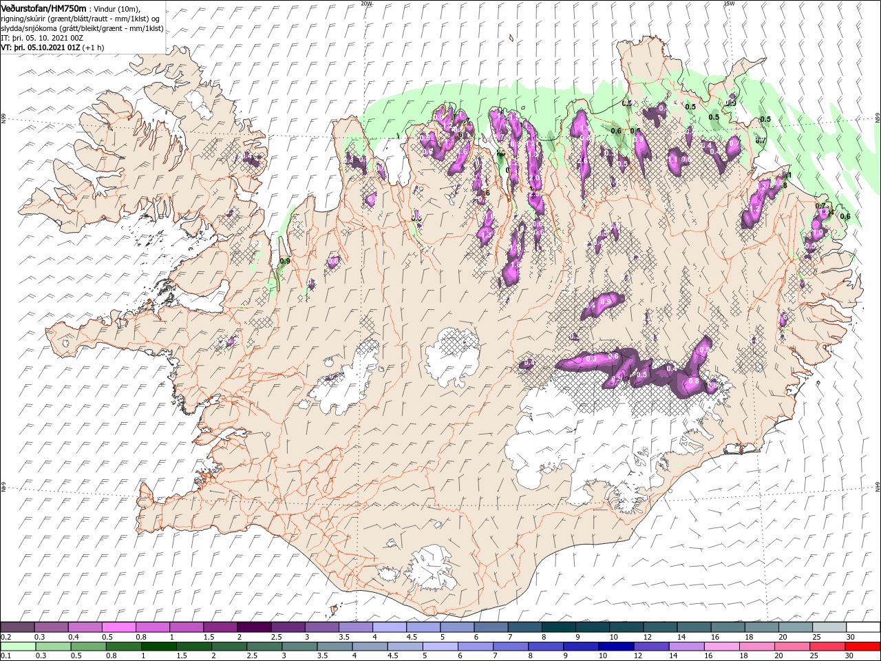Screen dimensions: 881x661
Task: Pick the grey-teal 16 swatch in upper legend
Action: (728, 627)
